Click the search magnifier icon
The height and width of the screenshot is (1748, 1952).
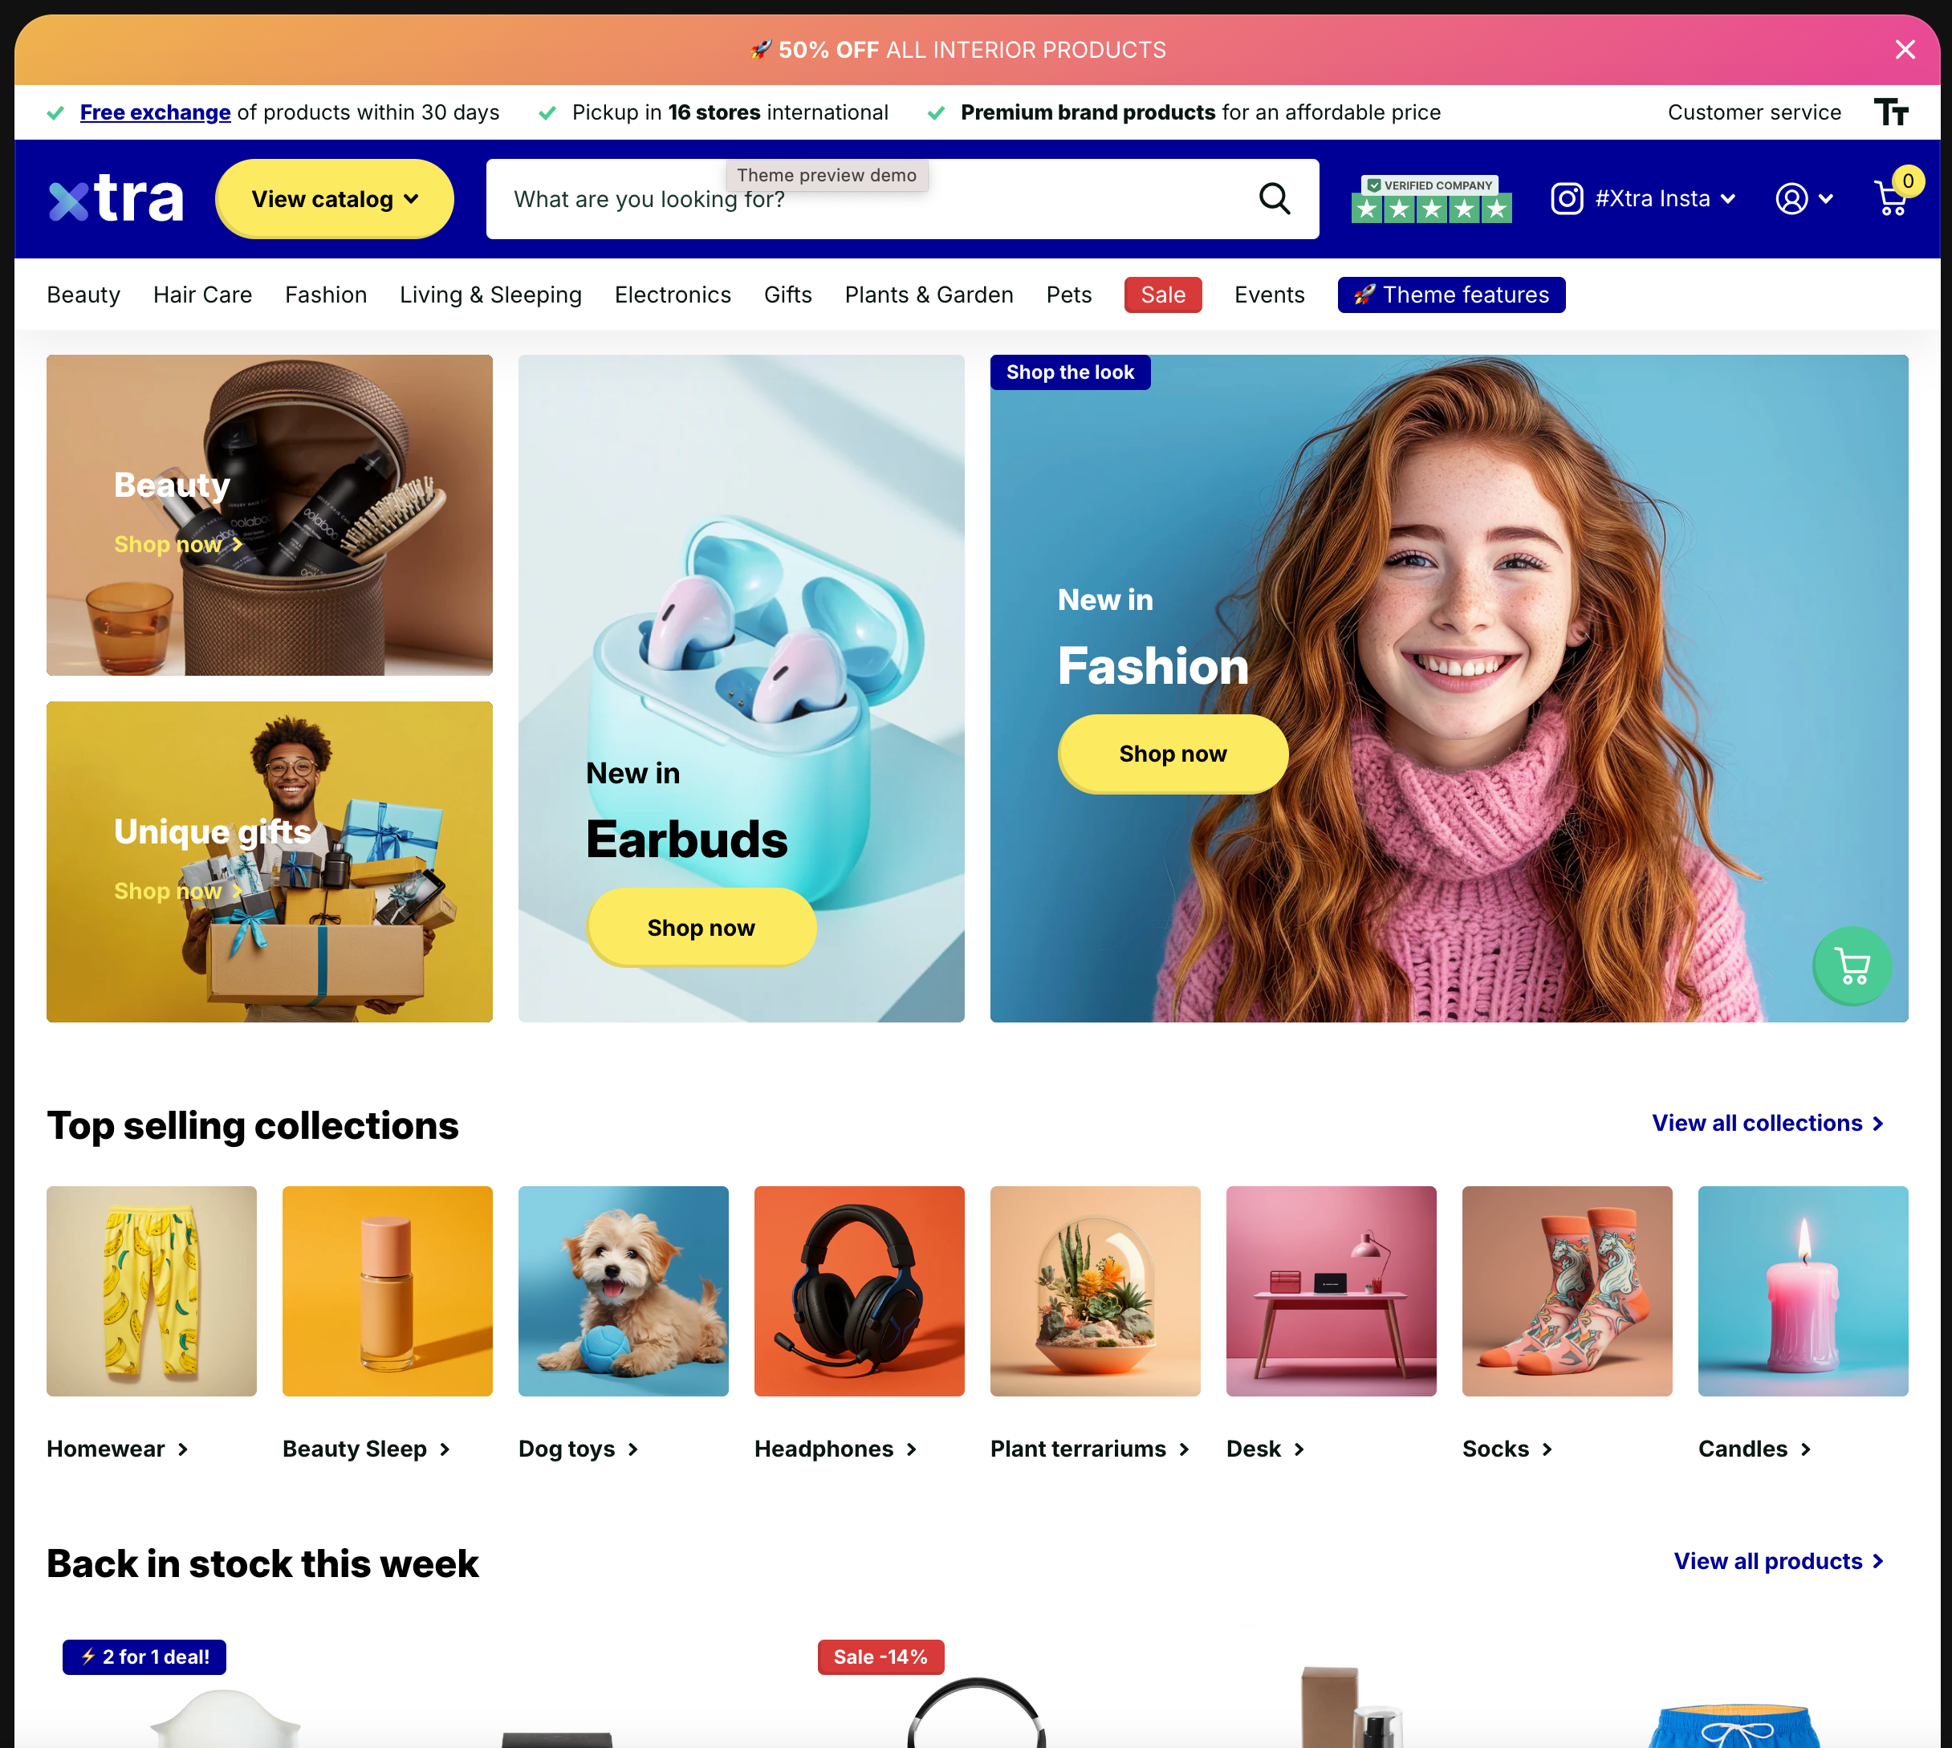1274,199
